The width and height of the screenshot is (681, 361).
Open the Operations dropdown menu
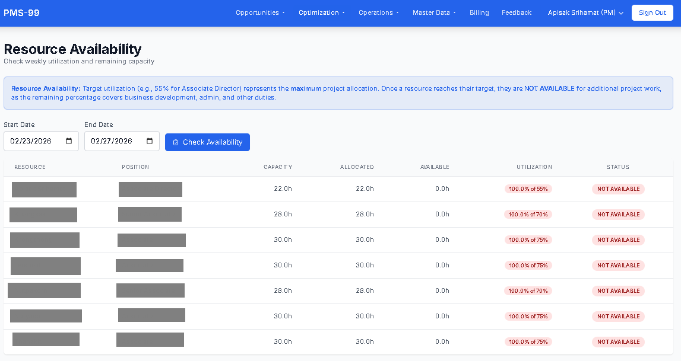[378, 12]
